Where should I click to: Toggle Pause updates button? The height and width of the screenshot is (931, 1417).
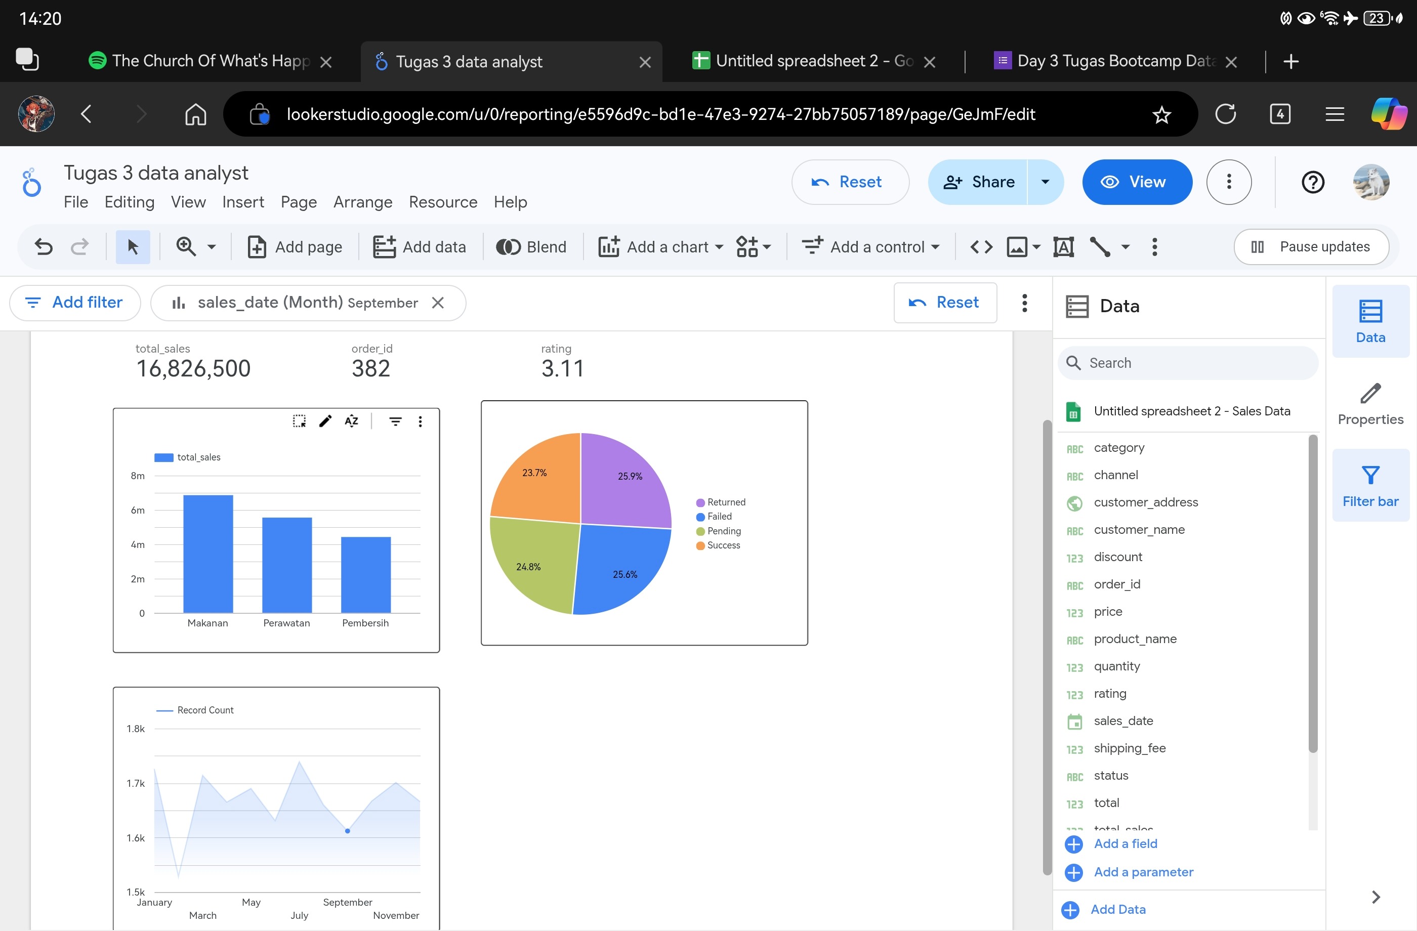1311,246
